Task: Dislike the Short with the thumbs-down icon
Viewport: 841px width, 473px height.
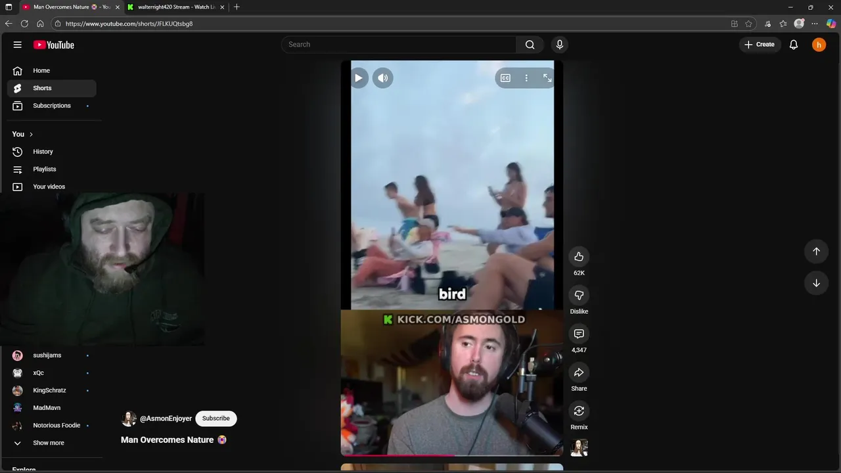Action: [579, 296]
